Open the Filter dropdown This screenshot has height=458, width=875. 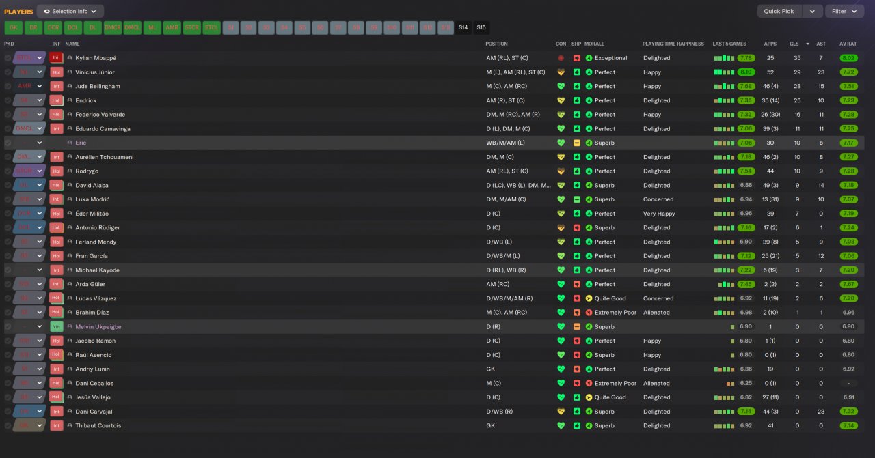point(845,11)
